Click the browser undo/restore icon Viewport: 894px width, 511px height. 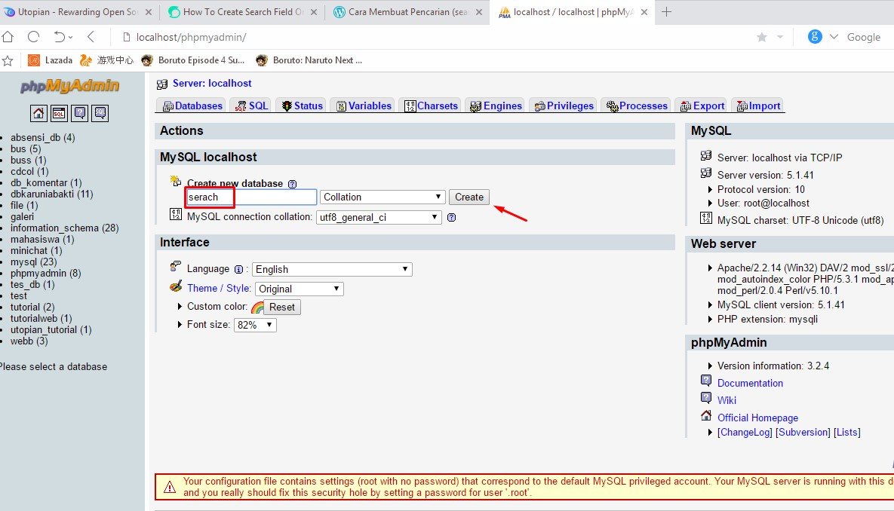coord(60,37)
